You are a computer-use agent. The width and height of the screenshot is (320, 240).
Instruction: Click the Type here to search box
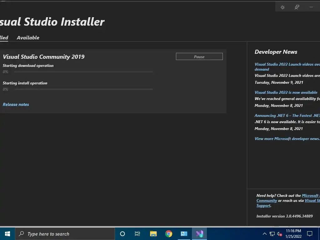pos(65,234)
